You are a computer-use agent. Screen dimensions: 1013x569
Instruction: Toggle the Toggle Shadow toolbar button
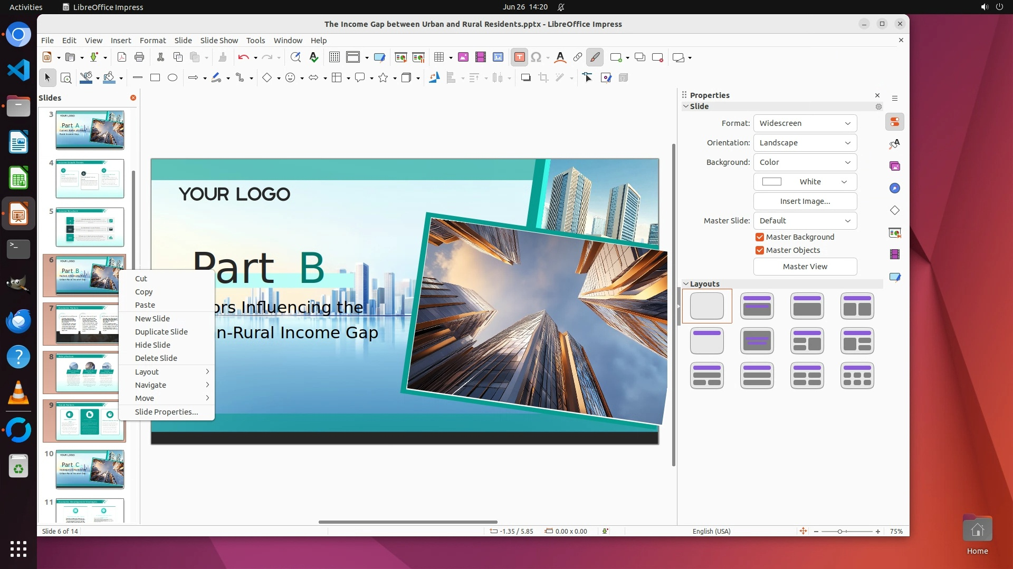525,78
